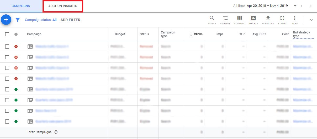This screenshot has width=317, height=139.
Task: Click the Avg. CPC column header
Action: (259, 34)
